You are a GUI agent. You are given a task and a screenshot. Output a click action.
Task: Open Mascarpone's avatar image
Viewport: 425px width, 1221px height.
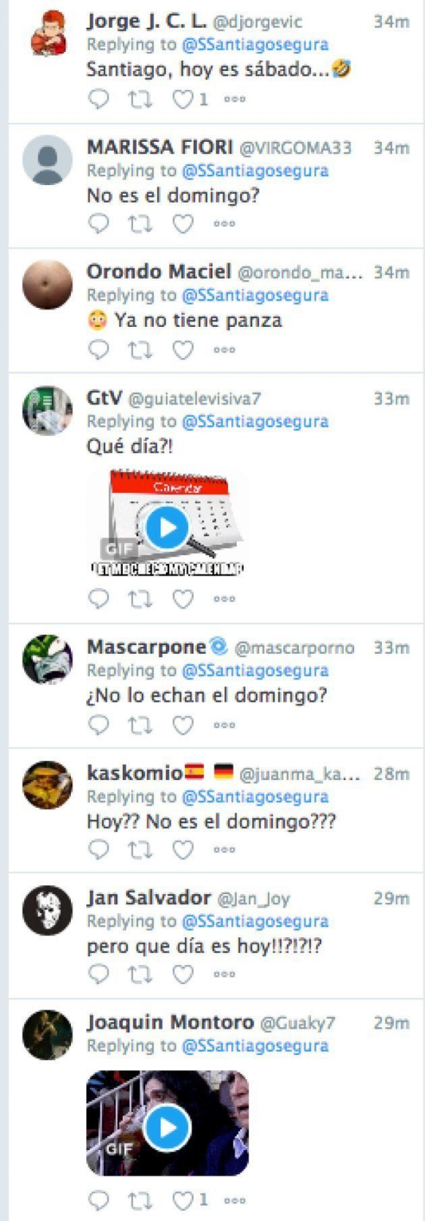(x=47, y=660)
